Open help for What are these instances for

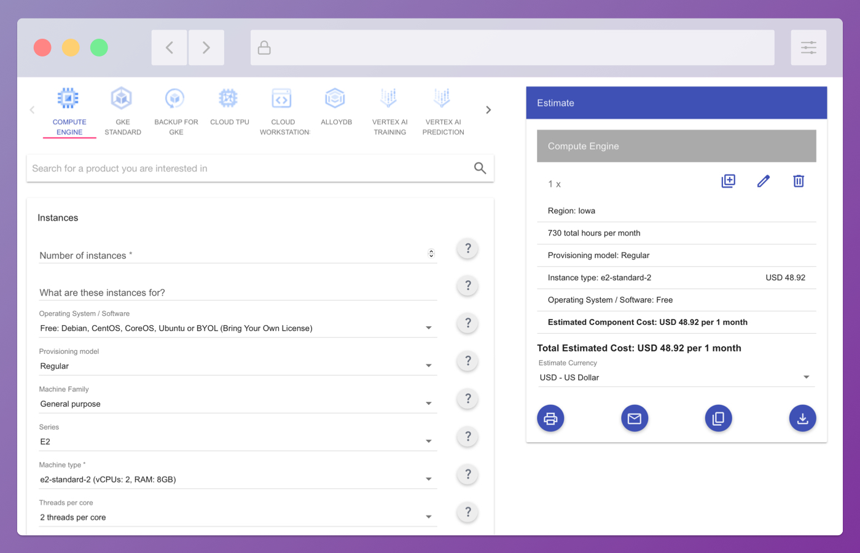coord(468,286)
